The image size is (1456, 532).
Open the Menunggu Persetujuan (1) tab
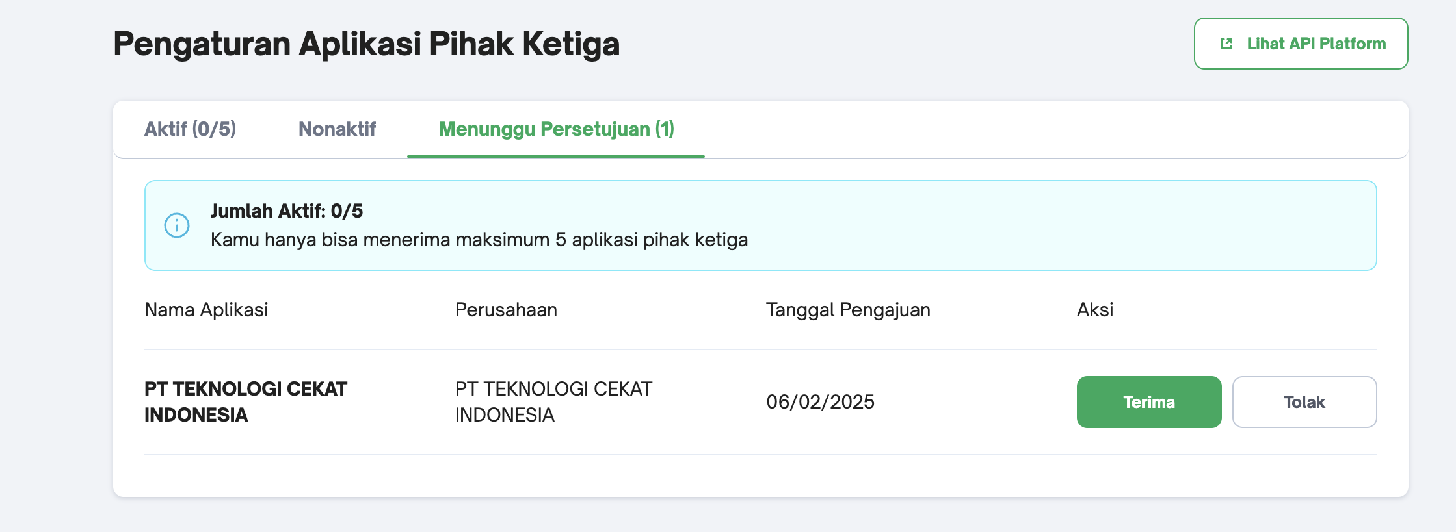(556, 129)
